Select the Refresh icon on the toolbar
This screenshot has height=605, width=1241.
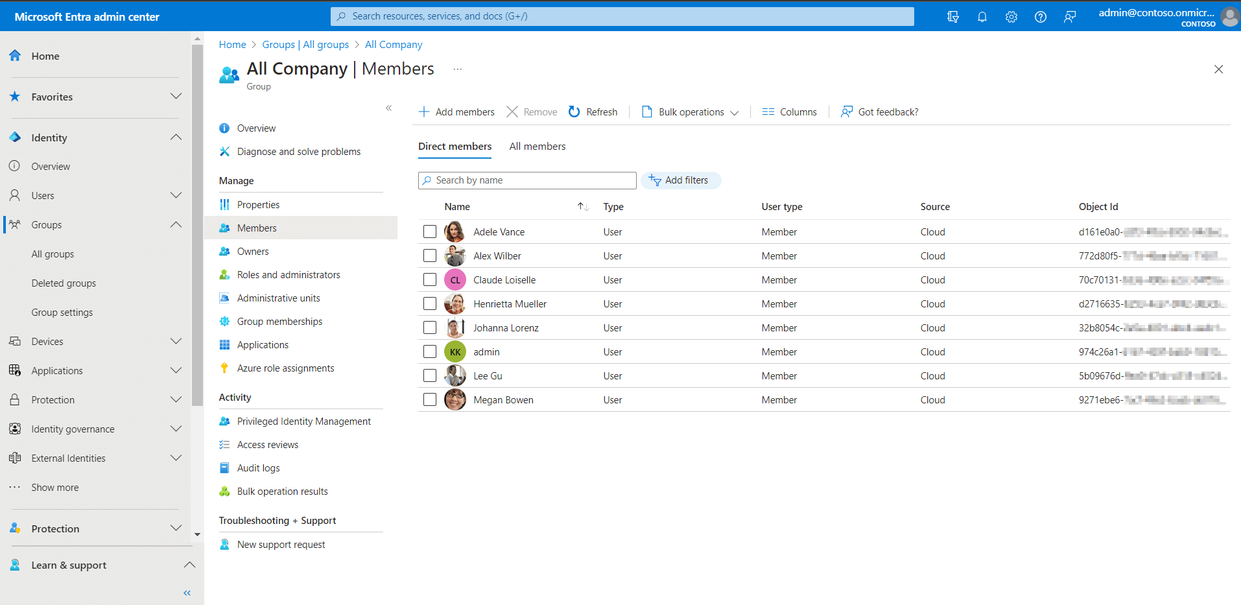574,112
